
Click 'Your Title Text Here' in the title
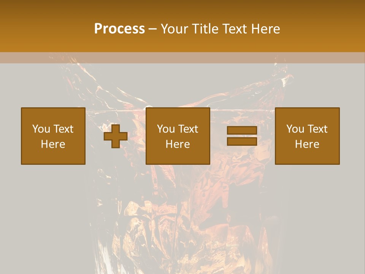coord(220,29)
